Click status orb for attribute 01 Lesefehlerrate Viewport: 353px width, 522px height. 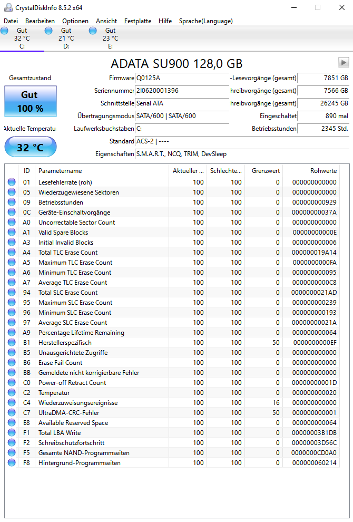point(12,182)
